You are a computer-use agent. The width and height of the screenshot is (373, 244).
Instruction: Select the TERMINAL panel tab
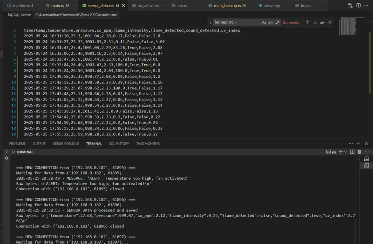click(94, 143)
